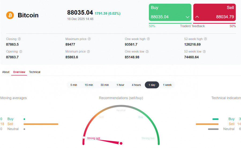Expand the Sell button up chevron
Image resolution: width=241 pixels, height=148 pixels.
pos(197,17)
